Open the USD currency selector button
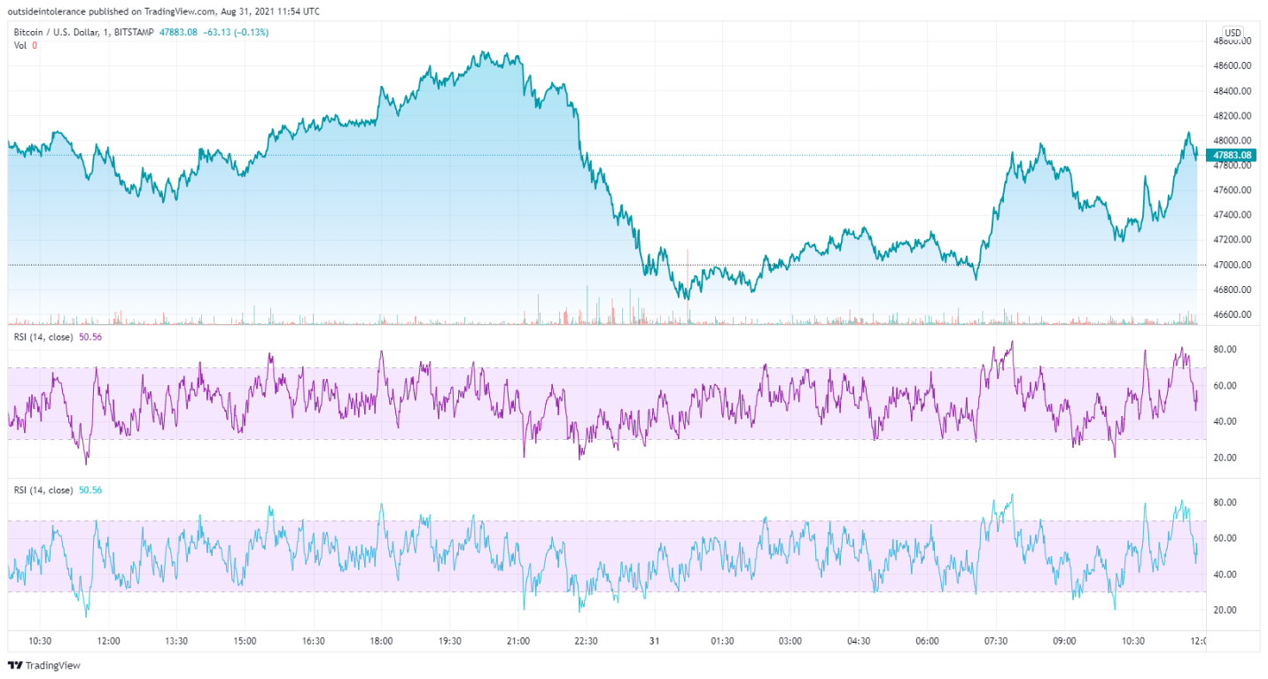 1233,33
